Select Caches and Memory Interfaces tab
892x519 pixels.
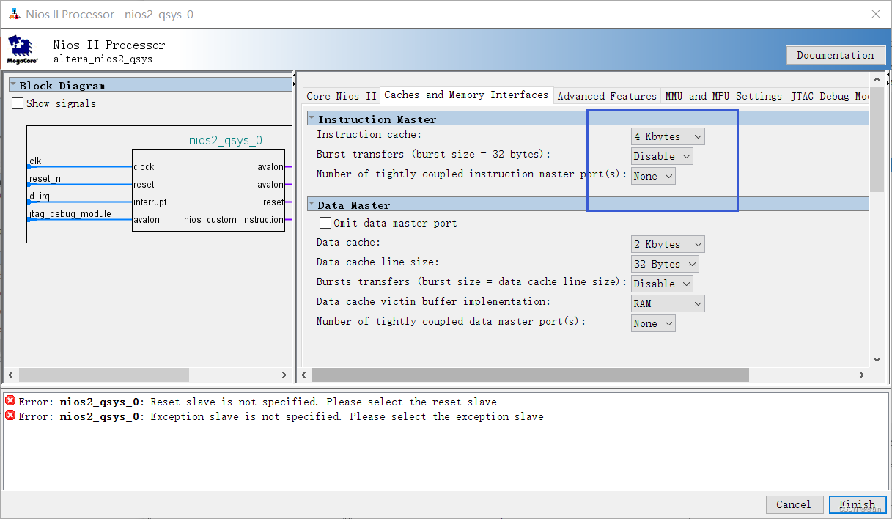[466, 95]
